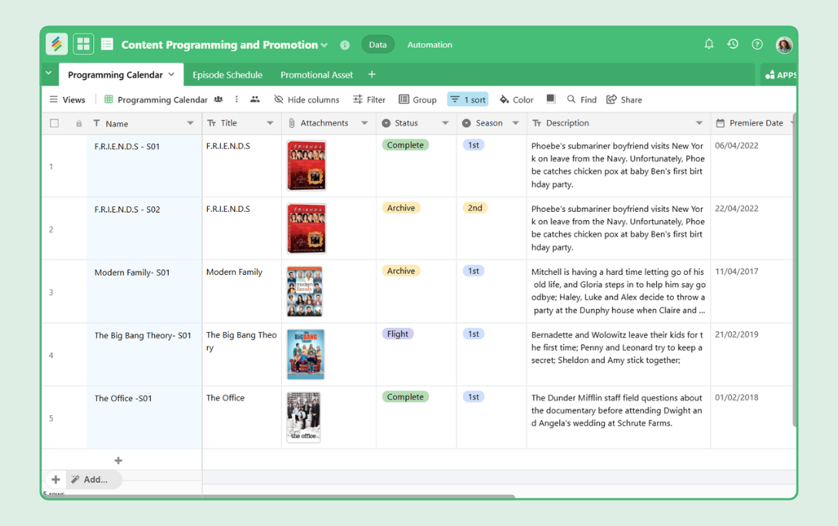Click the Attachments paperclip icon
The width and height of the screenshot is (838, 526).
[x=292, y=123]
